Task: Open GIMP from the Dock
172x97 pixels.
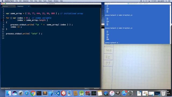Action: (x=118, y=93)
